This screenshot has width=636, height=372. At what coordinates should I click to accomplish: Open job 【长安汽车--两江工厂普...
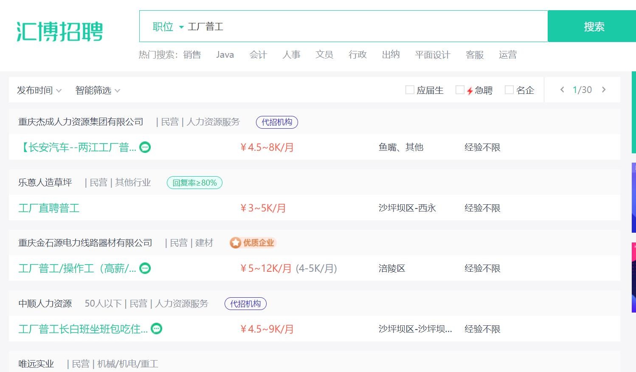(78, 147)
